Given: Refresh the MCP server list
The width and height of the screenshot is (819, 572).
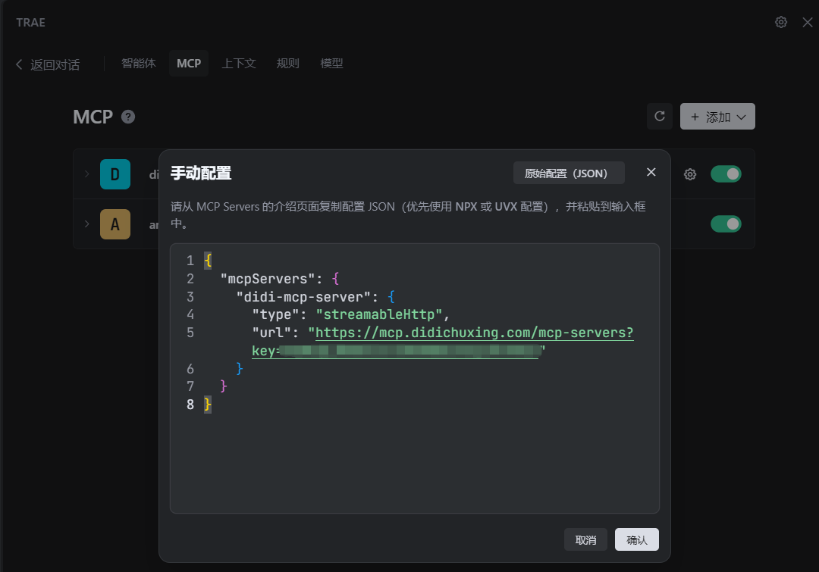Looking at the screenshot, I should tap(660, 116).
